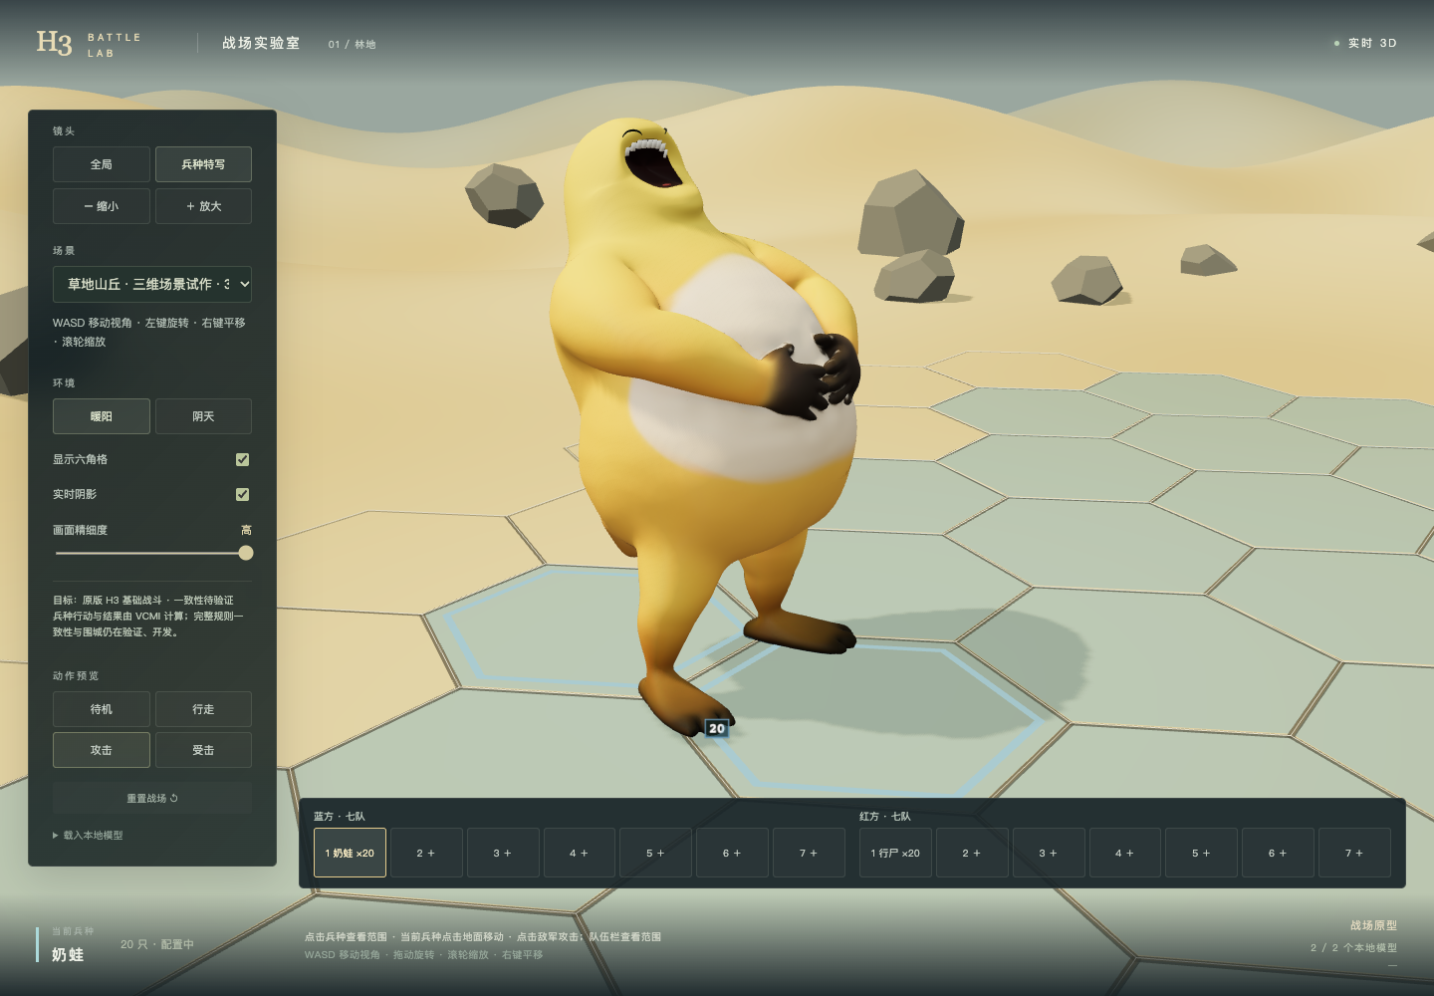Add a unit to red team slot 5
Viewport: 1434px width, 996px height.
pos(1201,853)
